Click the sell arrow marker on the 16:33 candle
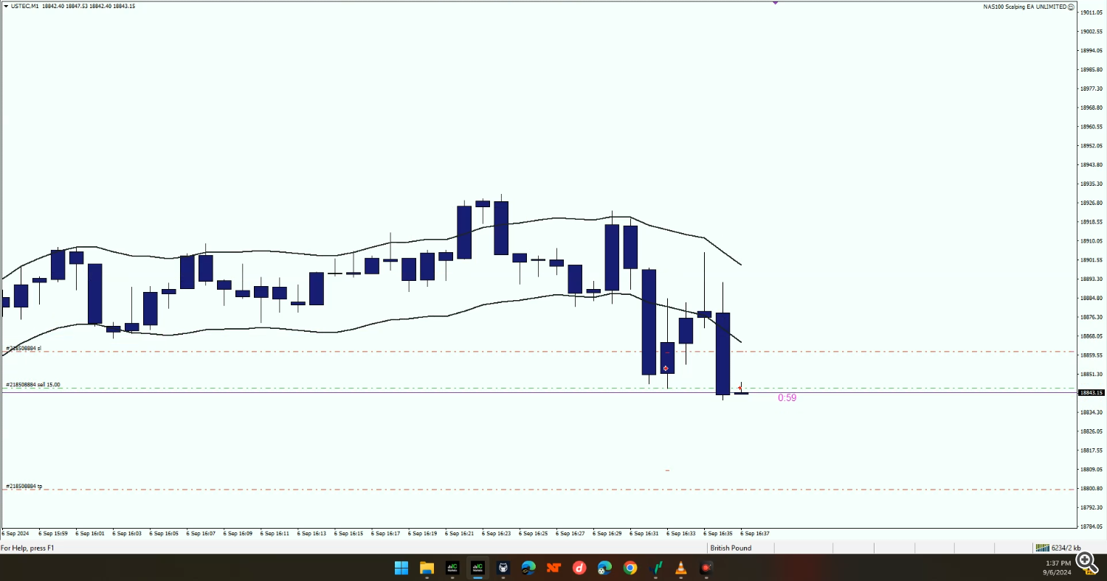 (666, 368)
